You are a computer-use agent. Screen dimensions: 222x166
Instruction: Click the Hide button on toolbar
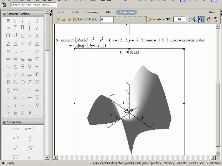(212, 12)
